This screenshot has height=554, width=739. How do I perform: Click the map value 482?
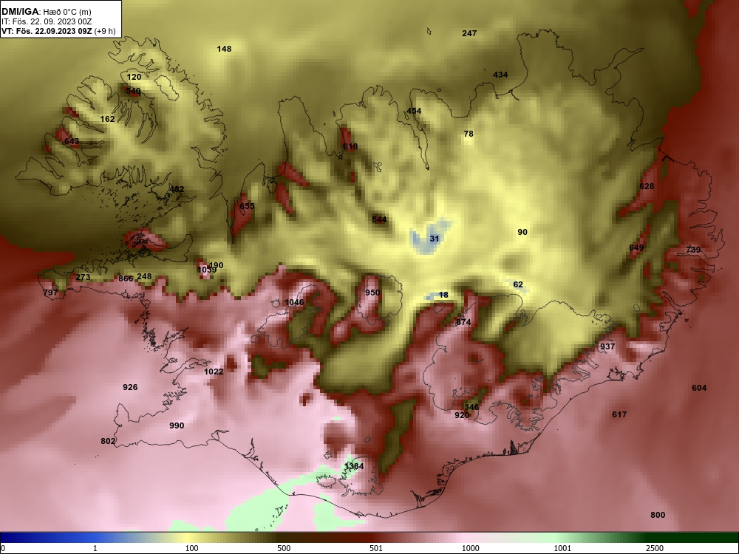coord(177,189)
